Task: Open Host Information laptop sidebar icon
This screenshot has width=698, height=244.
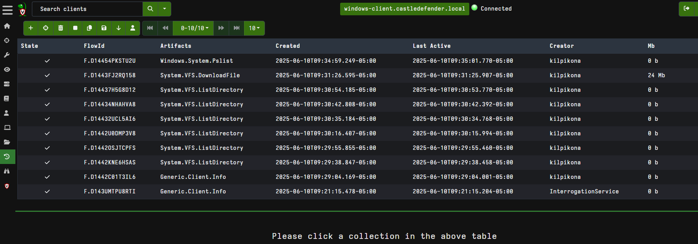Action: (7, 127)
